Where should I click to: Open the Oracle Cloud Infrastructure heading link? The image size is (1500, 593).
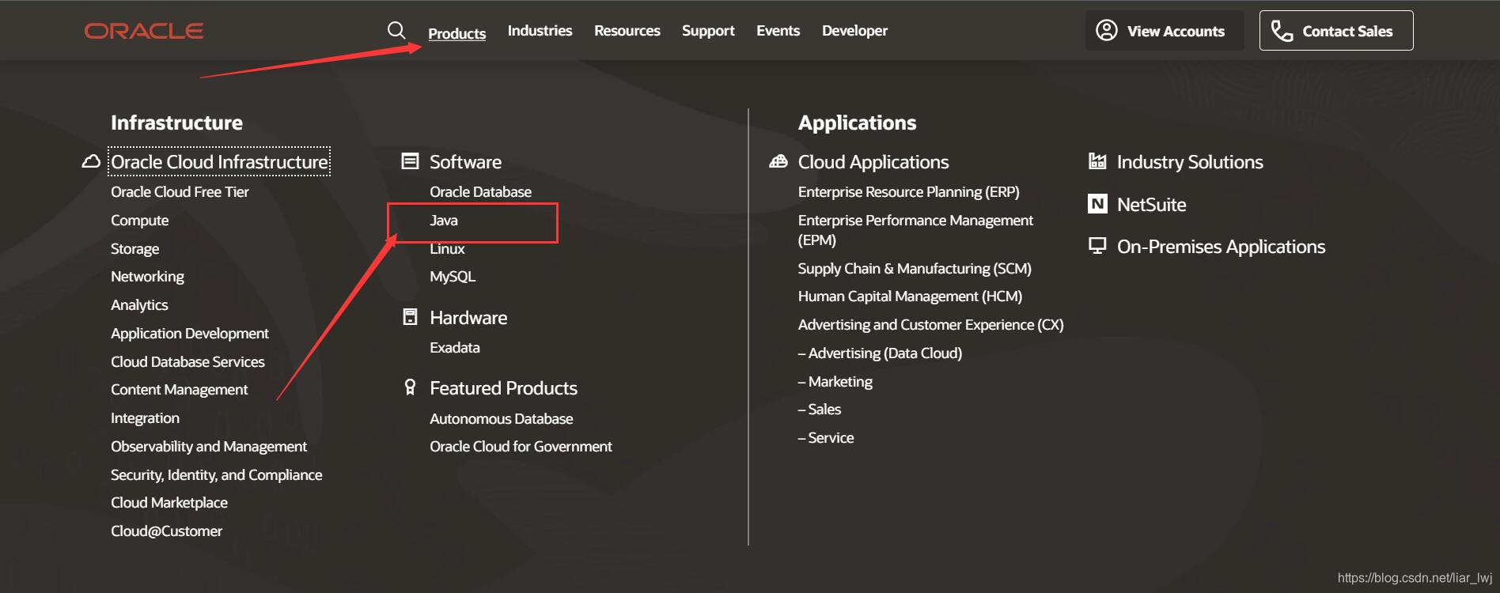[x=219, y=162]
